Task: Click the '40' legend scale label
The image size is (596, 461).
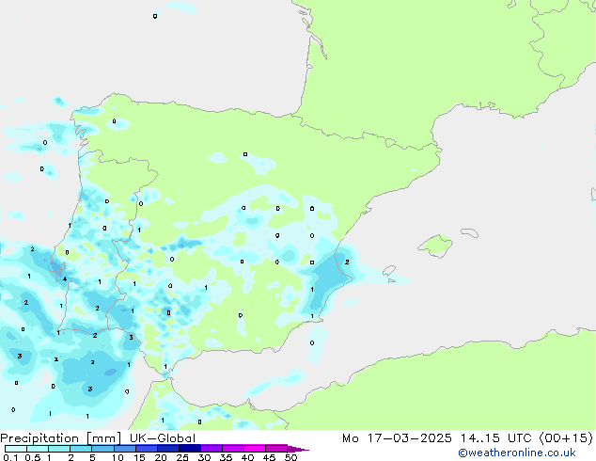Action: (247, 457)
